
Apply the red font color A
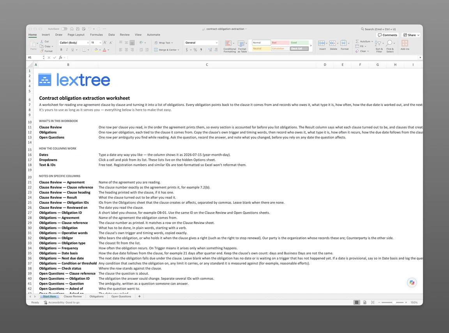point(104,50)
